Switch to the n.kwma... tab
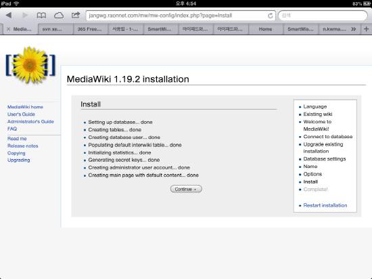This screenshot has width=372, height=279. pyautogui.click(x=334, y=29)
